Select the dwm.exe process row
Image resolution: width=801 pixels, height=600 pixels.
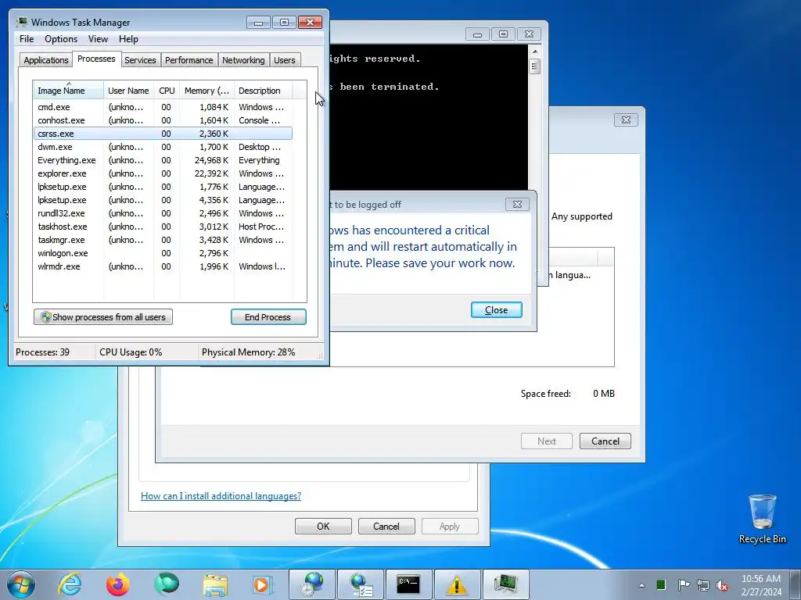point(163,147)
